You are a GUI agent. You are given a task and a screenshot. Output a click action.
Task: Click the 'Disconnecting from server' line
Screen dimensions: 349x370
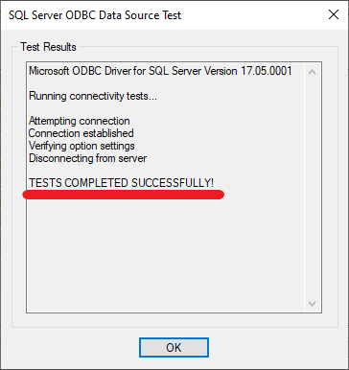pyautogui.click(x=87, y=158)
